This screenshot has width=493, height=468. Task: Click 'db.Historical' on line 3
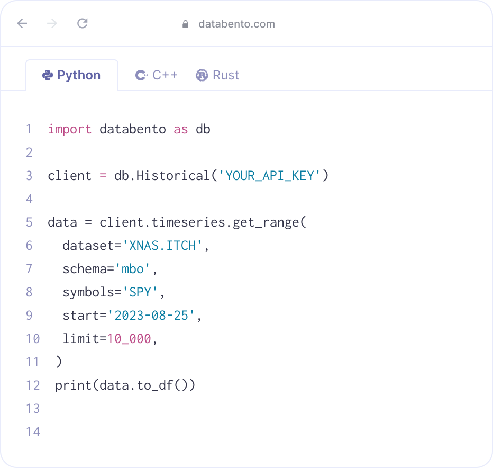pos(162,176)
